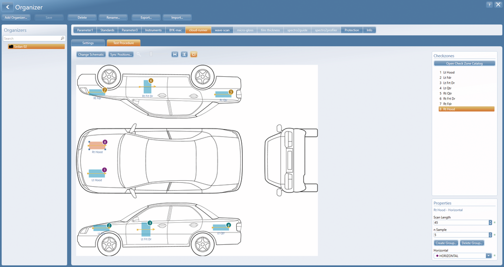This screenshot has height=267, width=504.
Task: Click the search magnifier in Organizers panel
Action: coord(63,38)
